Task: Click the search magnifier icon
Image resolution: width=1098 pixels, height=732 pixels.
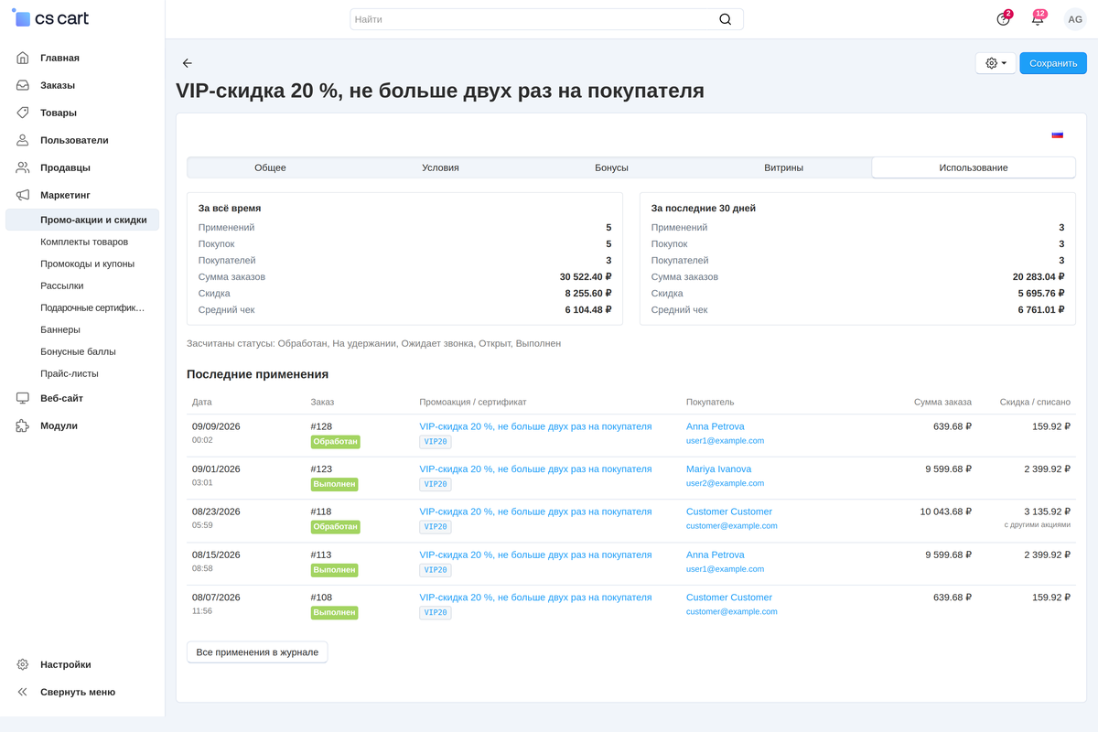Action: click(726, 19)
